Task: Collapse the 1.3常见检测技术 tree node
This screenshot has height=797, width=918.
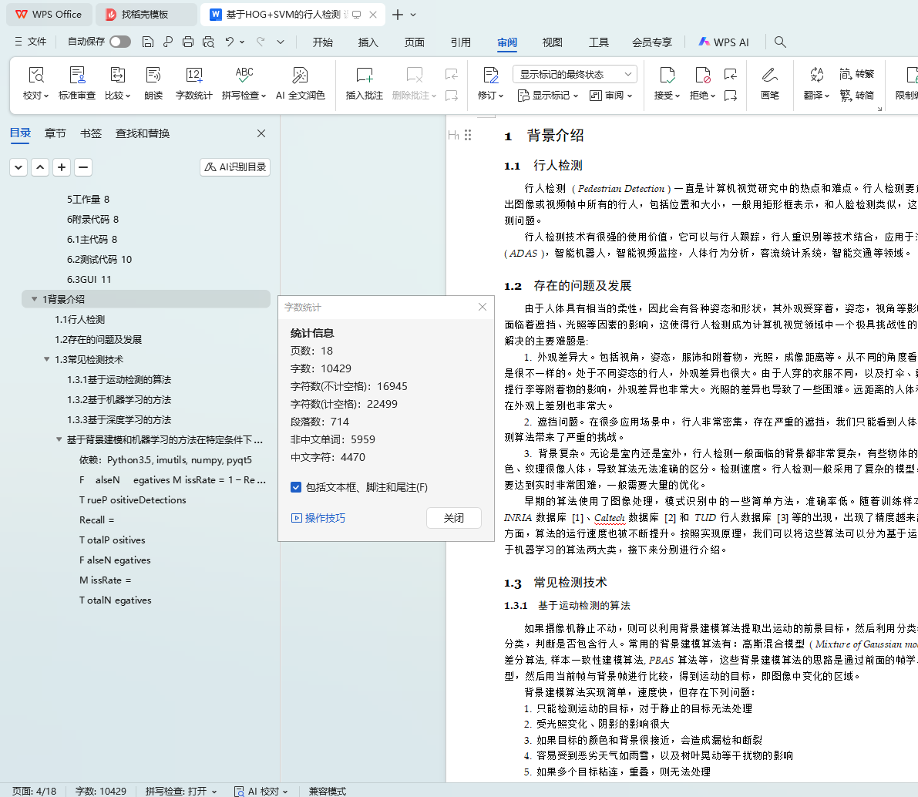Action: tap(46, 359)
